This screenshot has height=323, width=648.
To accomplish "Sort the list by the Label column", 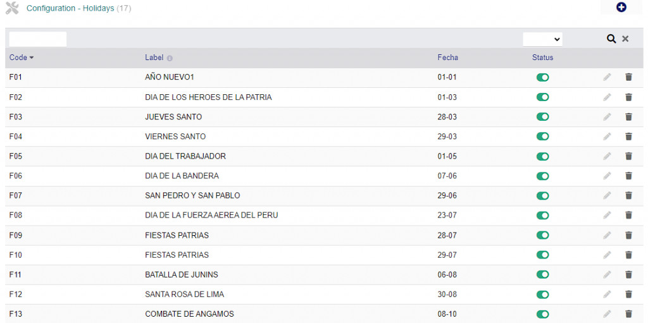I will 154,58.
